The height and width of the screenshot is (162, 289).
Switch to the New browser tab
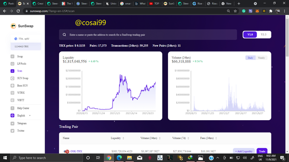pyautogui.click(x=227, y=4)
